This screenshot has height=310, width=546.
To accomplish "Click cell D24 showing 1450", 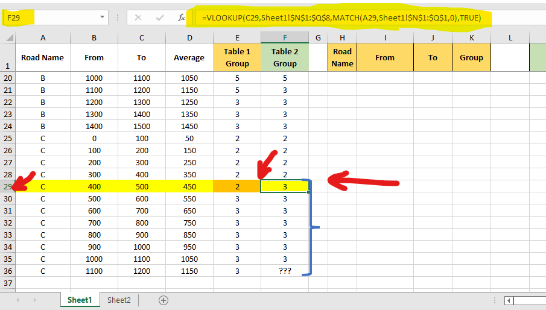I will tap(189, 126).
